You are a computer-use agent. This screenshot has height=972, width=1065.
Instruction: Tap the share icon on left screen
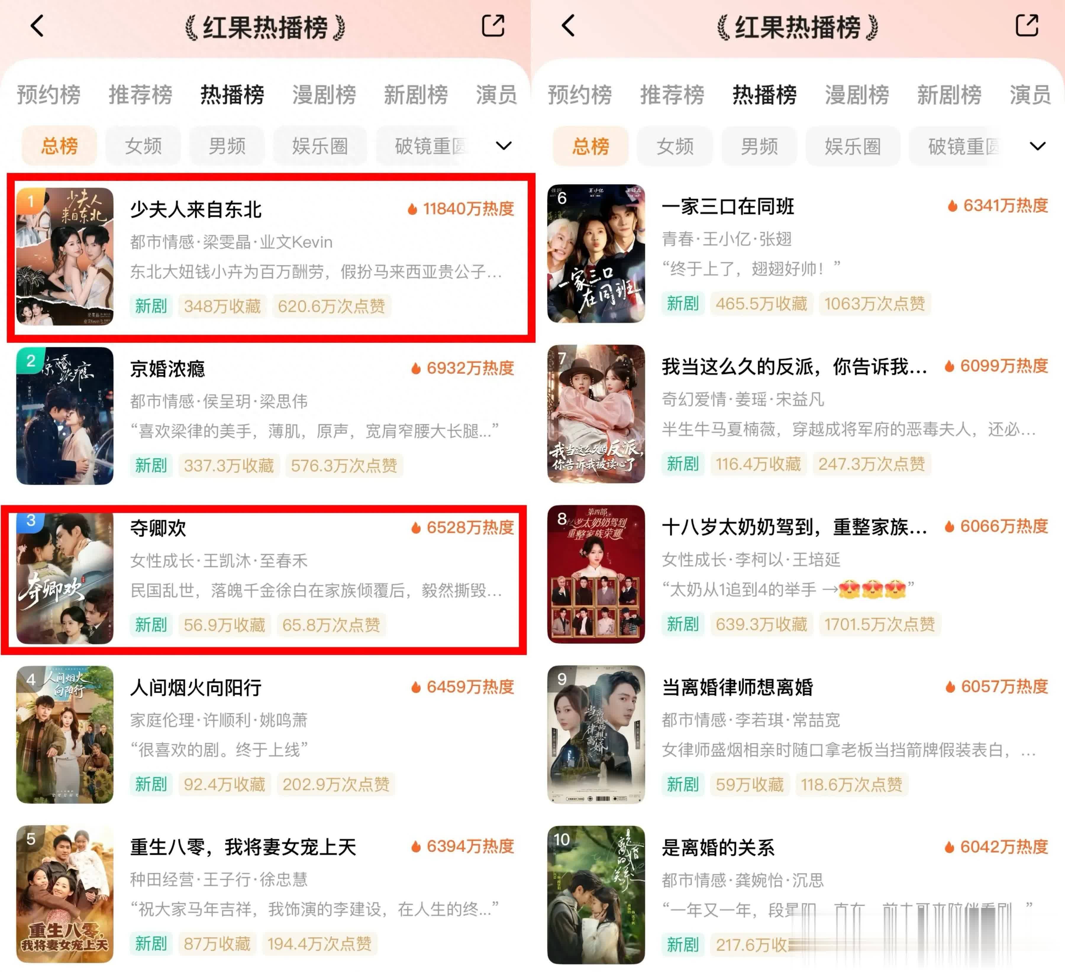[493, 25]
